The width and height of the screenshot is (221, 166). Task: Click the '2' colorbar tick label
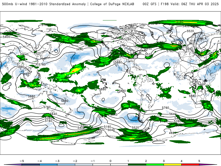(146, 161)
